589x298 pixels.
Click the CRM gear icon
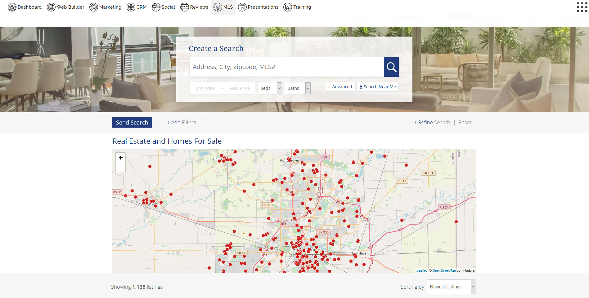(131, 7)
